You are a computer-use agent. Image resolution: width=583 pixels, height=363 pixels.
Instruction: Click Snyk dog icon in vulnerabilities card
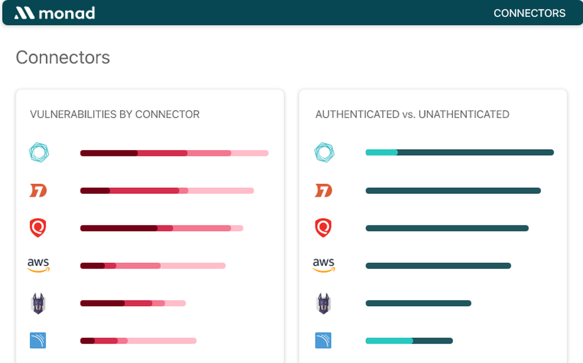coord(38,303)
